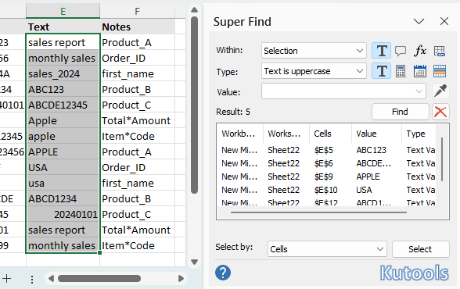Click the red X clear results button
460x289 pixels.
(440, 112)
